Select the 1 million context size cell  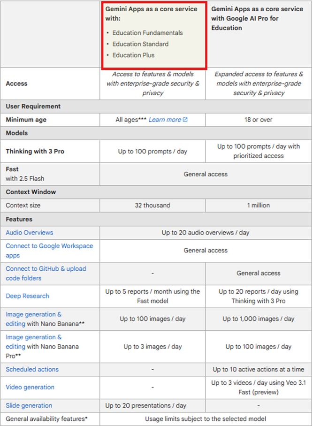pyautogui.click(x=258, y=205)
